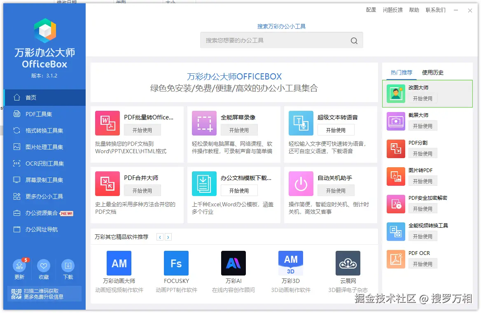Open 帮助 in the top bar
481x313 pixels.
click(414, 10)
